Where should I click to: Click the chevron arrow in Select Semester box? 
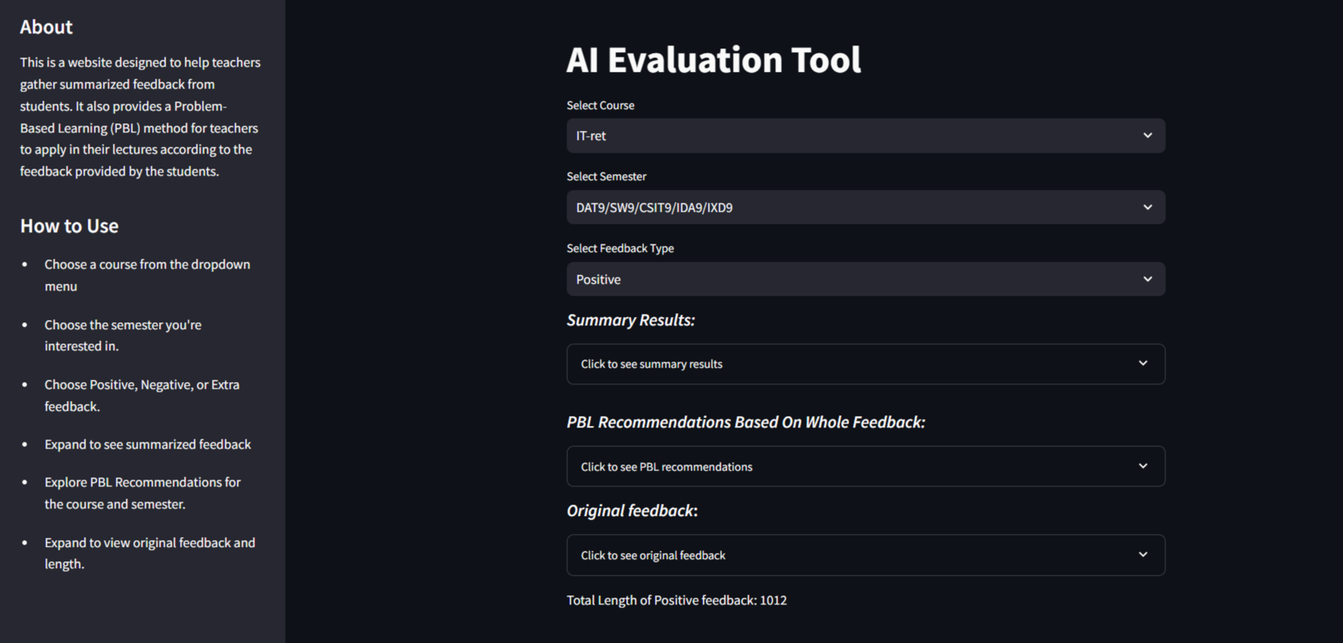tap(1147, 207)
